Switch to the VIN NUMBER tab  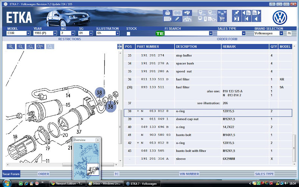click(x=190, y=174)
